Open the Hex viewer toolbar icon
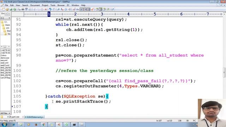The width and height of the screenshot is (226, 127). [78, 10]
